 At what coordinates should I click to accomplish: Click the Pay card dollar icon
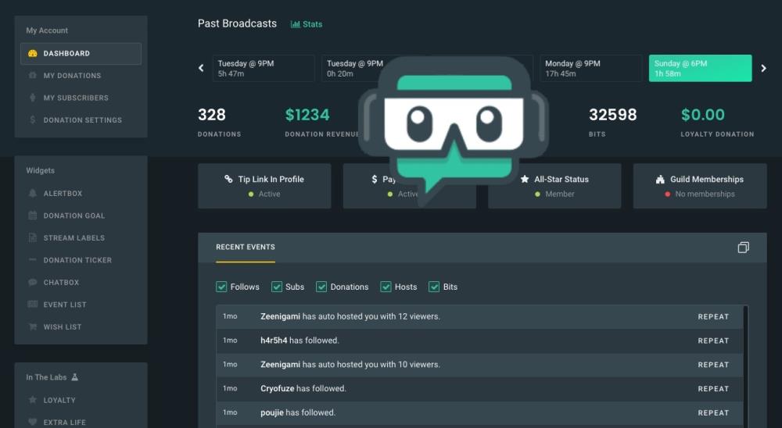click(x=375, y=179)
